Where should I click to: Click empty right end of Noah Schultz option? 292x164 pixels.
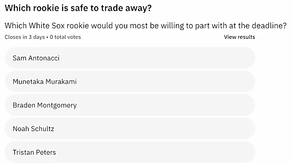(233, 129)
